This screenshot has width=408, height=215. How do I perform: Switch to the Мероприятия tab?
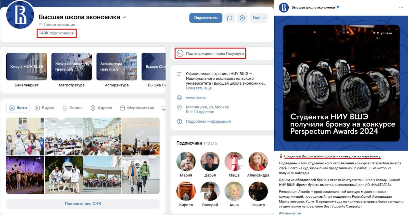137,108
